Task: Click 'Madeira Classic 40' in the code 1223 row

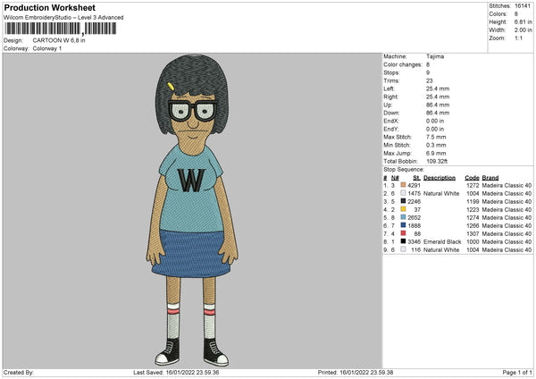Action: point(507,210)
